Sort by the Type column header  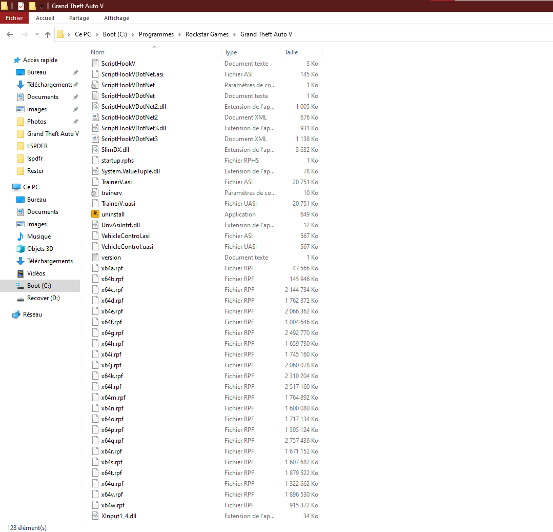click(x=231, y=52)
